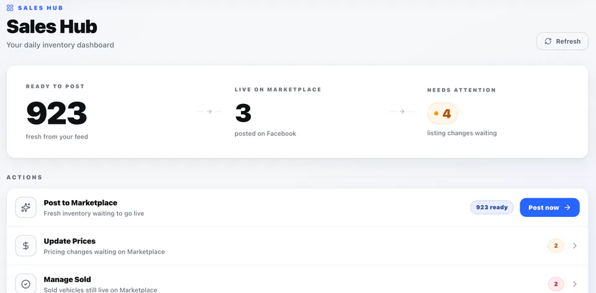This screenshot has width=596, height=293.
Task: Click the ACTIONS section header
Action: coord(24,177)
